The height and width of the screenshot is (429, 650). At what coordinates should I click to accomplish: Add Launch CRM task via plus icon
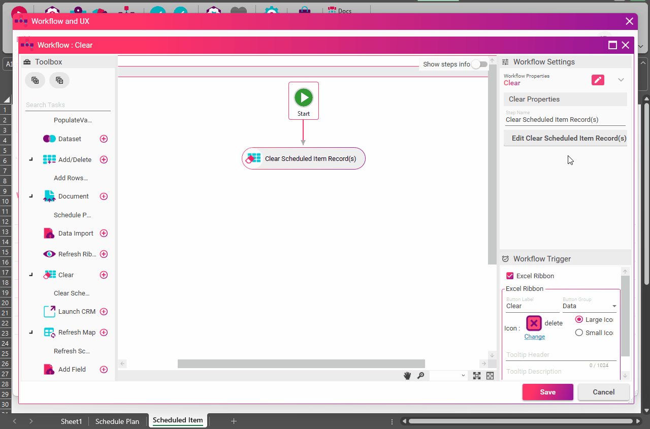point(104,312)
